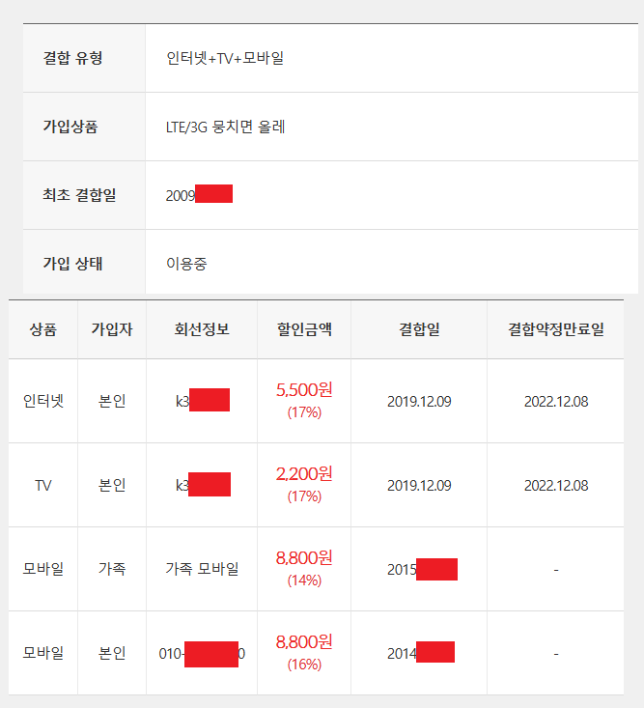Select the TV product row cell
This screenshot has width=644, height=708.
(43, 485)
